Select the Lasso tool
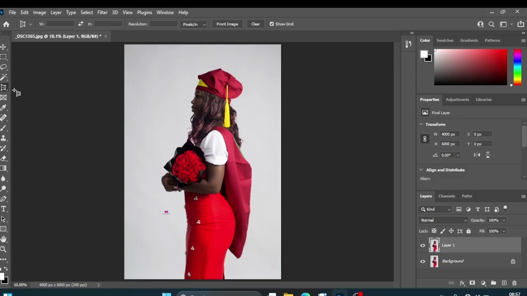Image resolution: width=527 pixels, height=296 pixels. click(x=3, y=67)
